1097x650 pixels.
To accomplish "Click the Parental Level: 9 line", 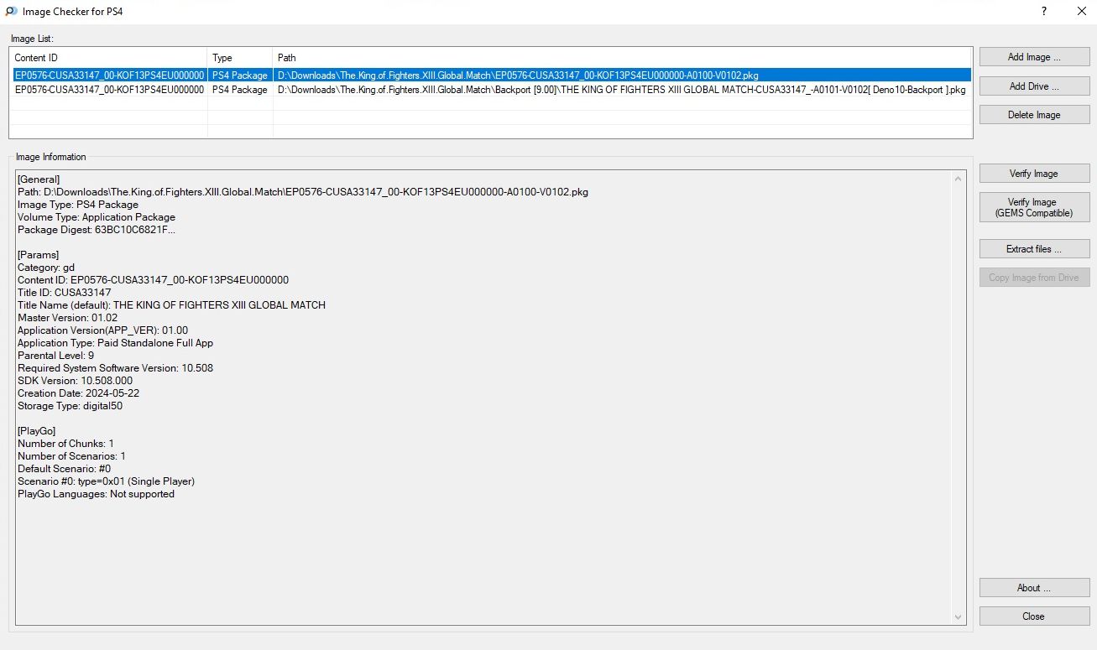I will 55,356.
